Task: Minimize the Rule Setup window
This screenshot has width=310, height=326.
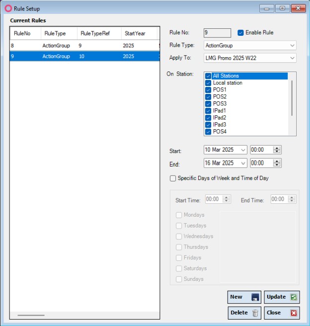Action: (268, 8)
